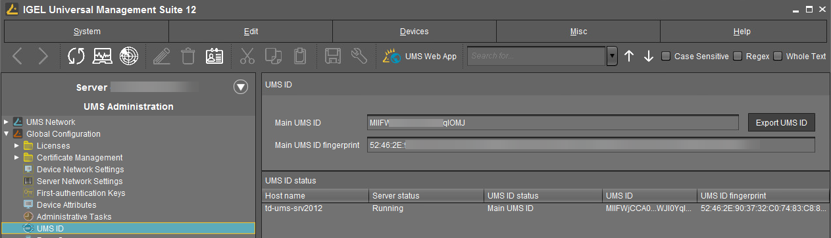Open the Server selector round dropdown

click(241, 87)
